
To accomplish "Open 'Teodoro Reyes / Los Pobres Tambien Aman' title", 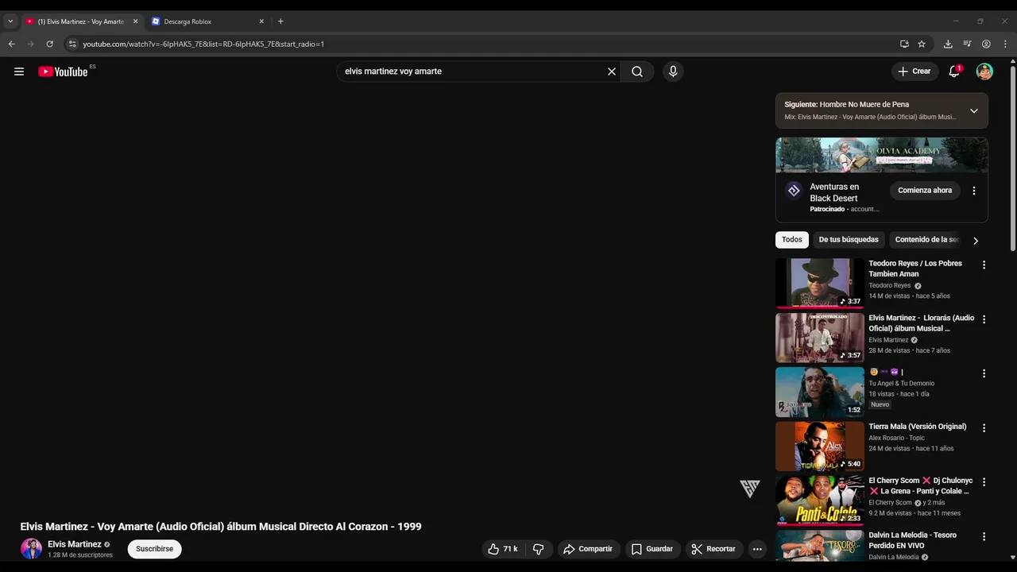I will pos(915,269).
